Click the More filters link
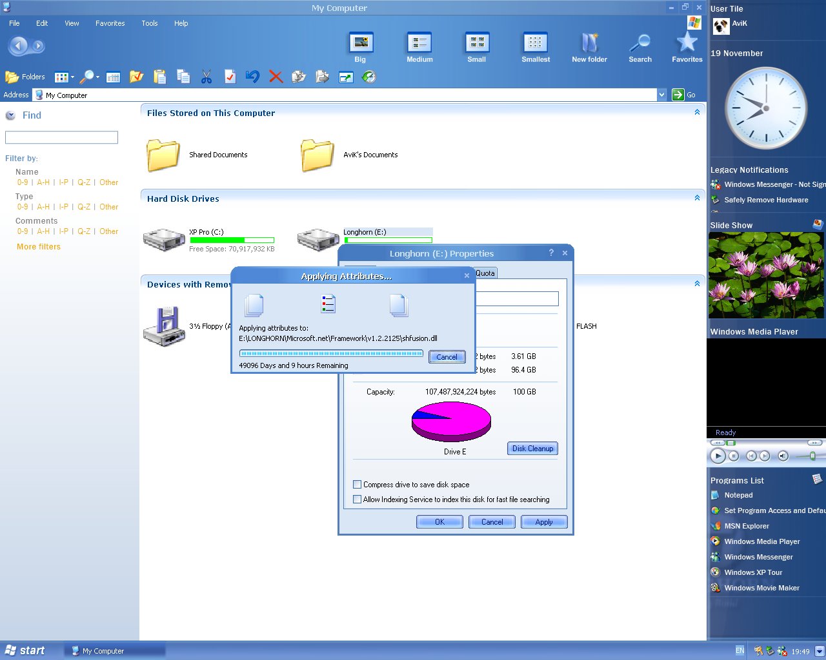This screenshot has width=826, height=660. coord(39,247)
